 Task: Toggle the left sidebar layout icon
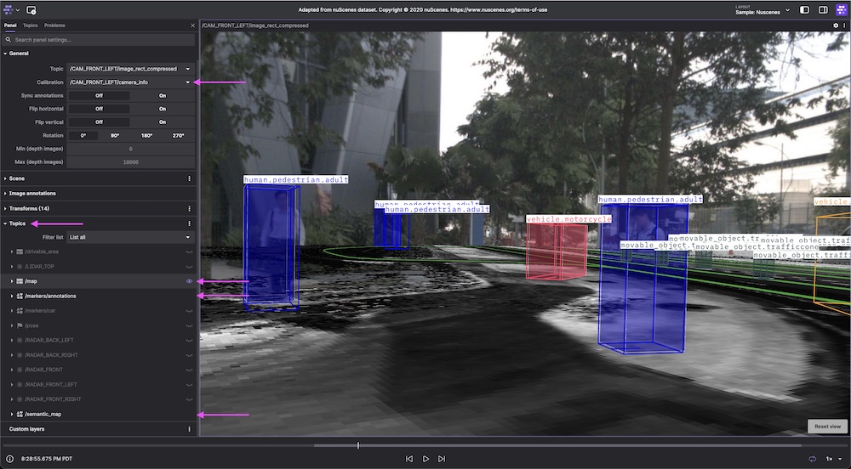pyautogui.click(x=806, y=10)
